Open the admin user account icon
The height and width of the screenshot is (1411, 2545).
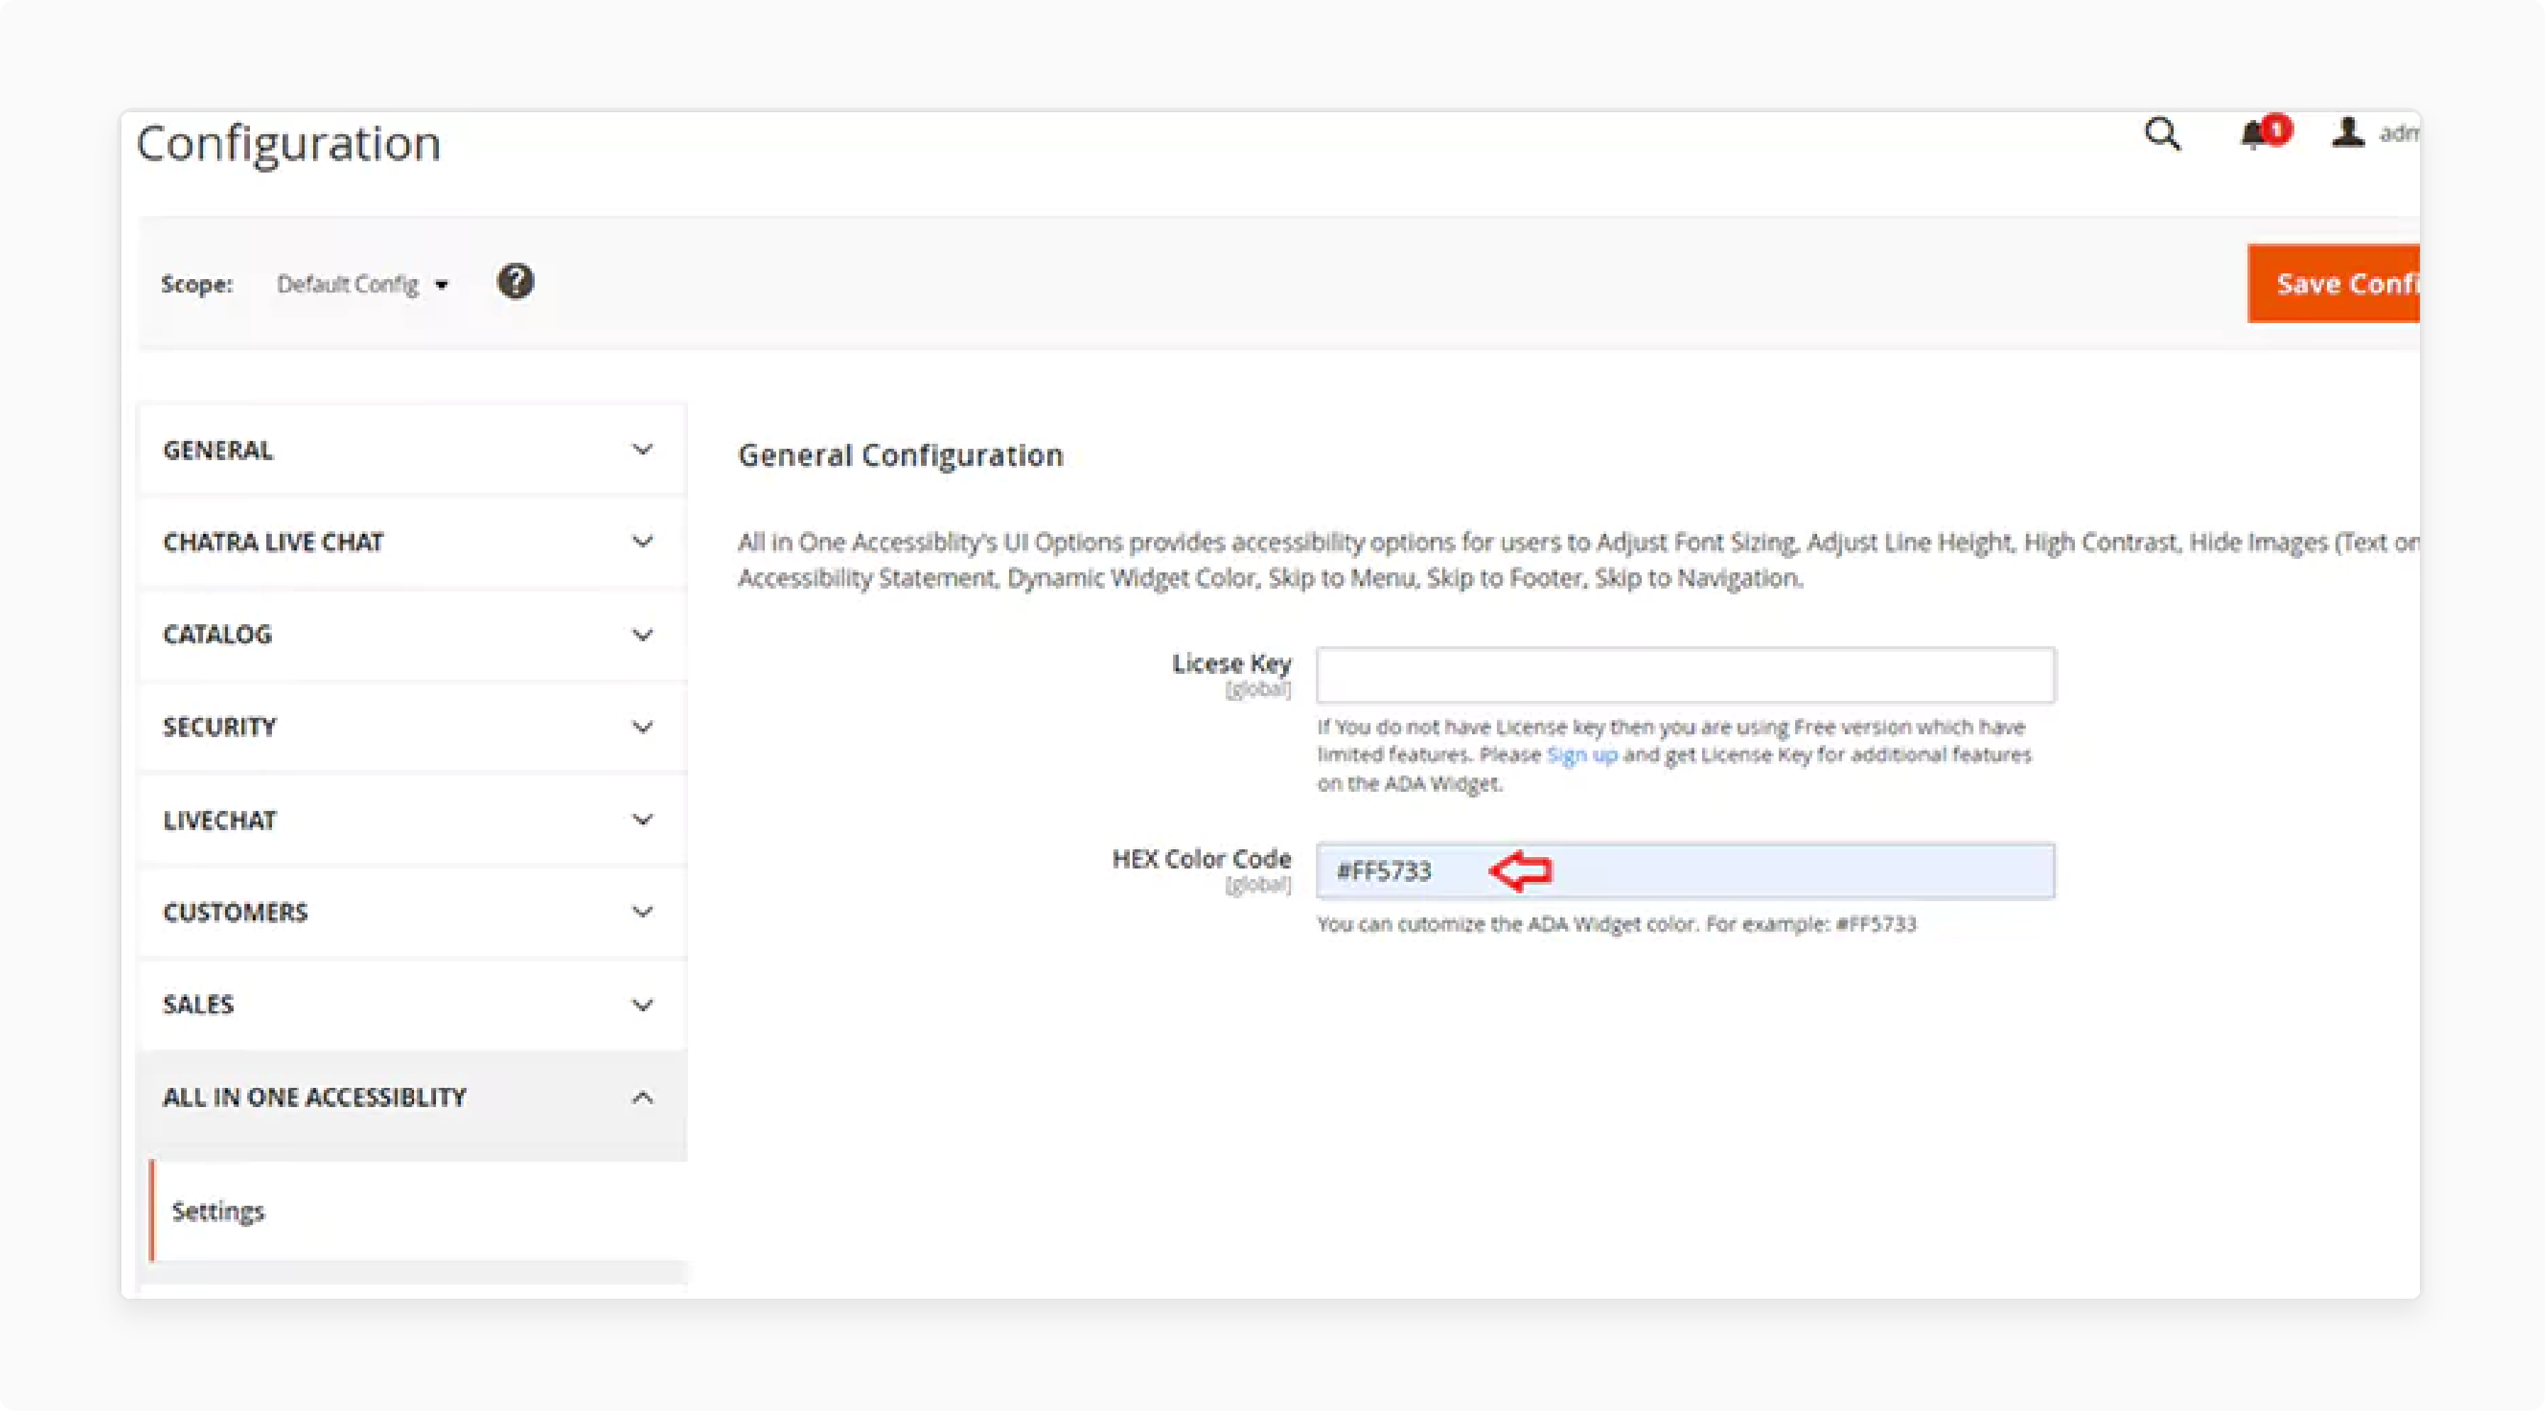pos(2348,132)
